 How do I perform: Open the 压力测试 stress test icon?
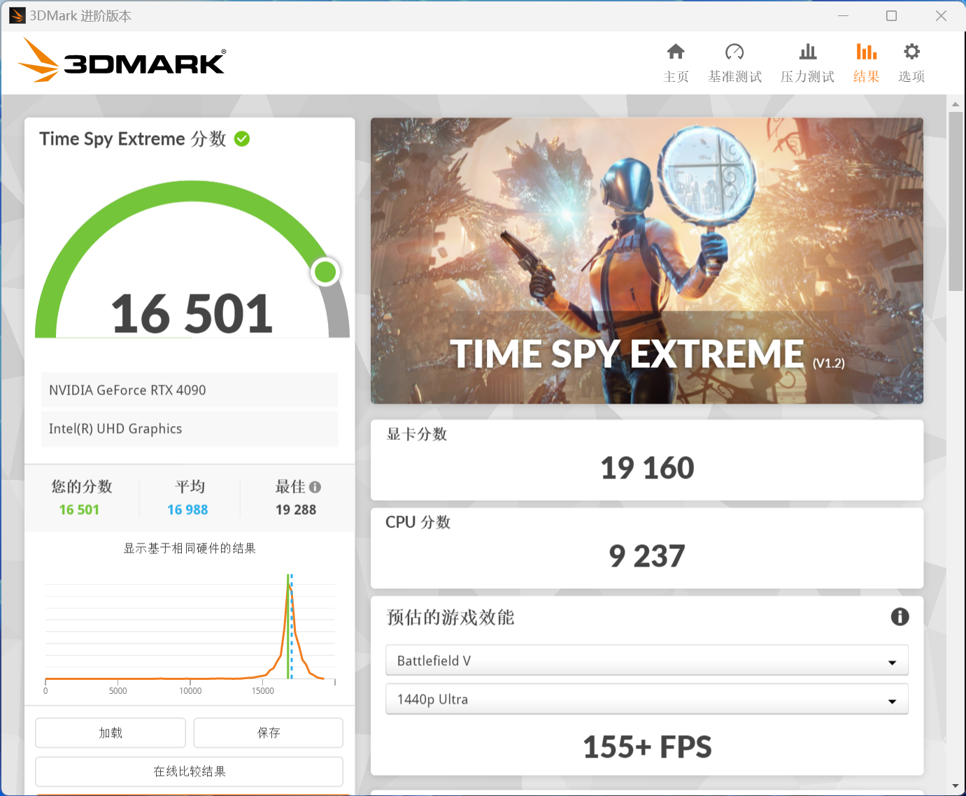[808, 52]
